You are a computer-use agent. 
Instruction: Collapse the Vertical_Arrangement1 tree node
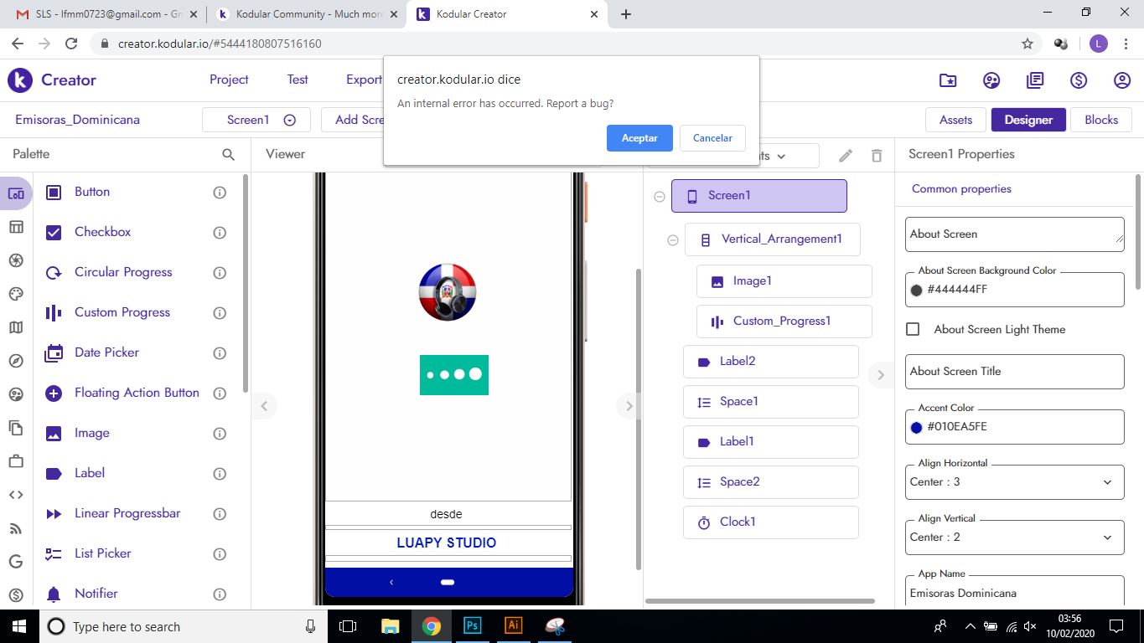point(672,239)
